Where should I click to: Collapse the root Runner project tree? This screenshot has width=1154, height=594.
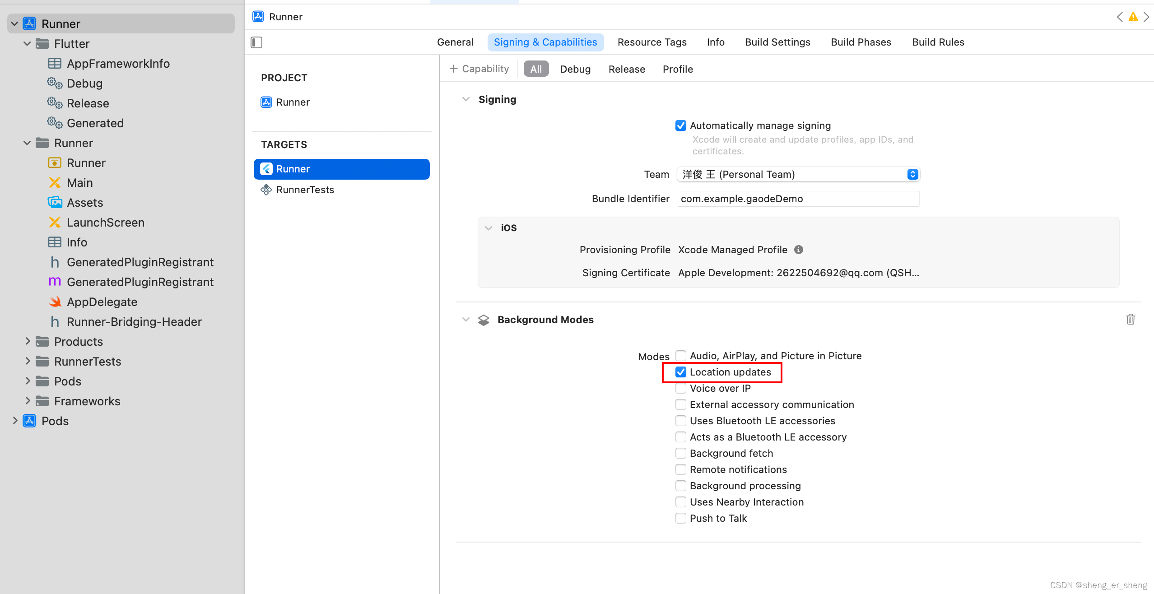[x=14, y=23]
